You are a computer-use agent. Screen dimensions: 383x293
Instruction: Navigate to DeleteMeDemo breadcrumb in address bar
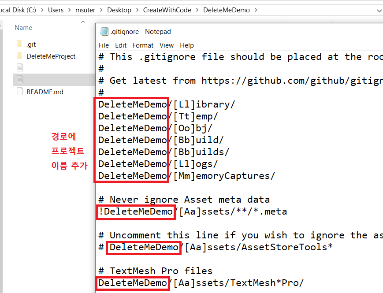click(227, 10)
